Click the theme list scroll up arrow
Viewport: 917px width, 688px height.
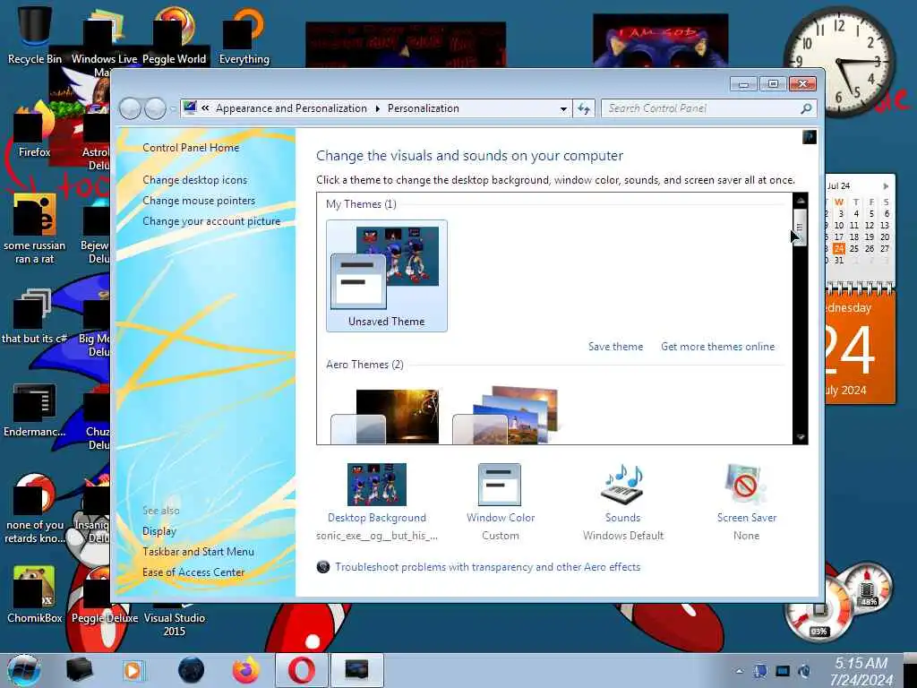[800, 200]
